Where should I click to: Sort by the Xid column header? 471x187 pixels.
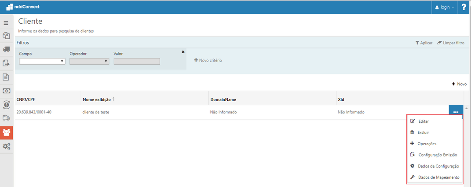(x=399, y=99)
